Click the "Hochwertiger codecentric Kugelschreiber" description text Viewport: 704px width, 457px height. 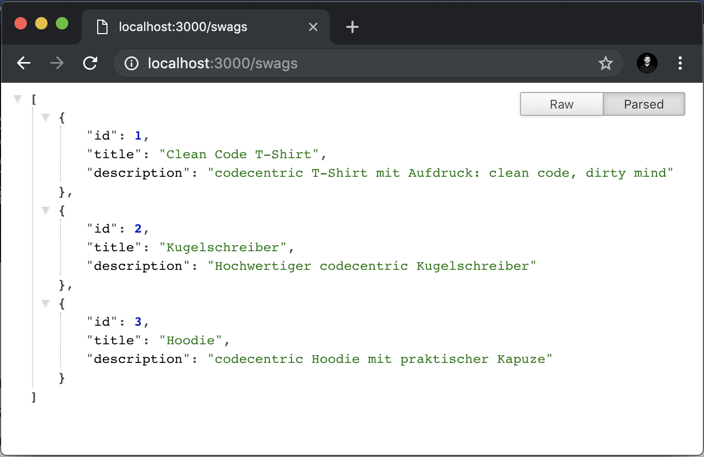(372, 266)
